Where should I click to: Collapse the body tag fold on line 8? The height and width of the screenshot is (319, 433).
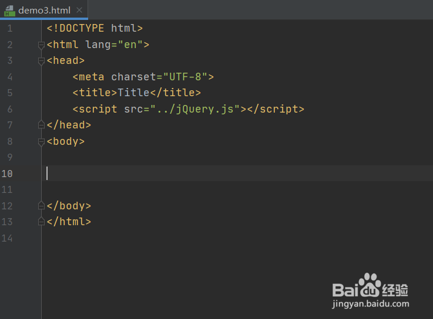pyautogui.click(x=41, y=142)
